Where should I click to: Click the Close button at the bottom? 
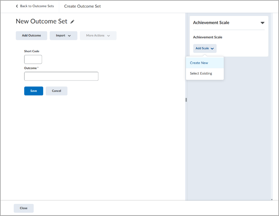pyautogui.click(x=24, y=208)
